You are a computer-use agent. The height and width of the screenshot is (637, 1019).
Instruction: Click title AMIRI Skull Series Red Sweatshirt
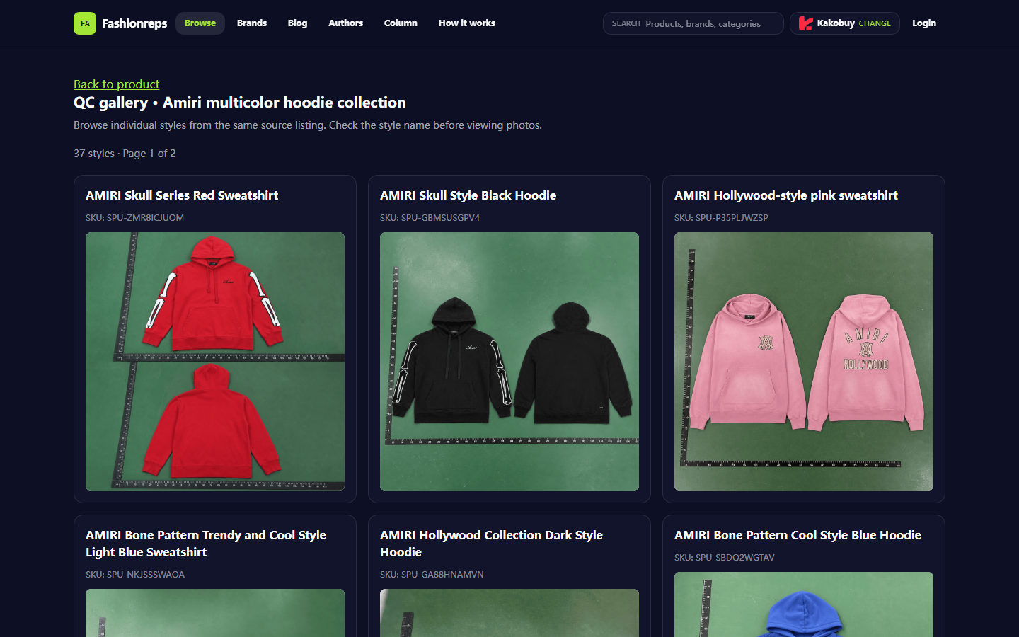pos(182,195)
